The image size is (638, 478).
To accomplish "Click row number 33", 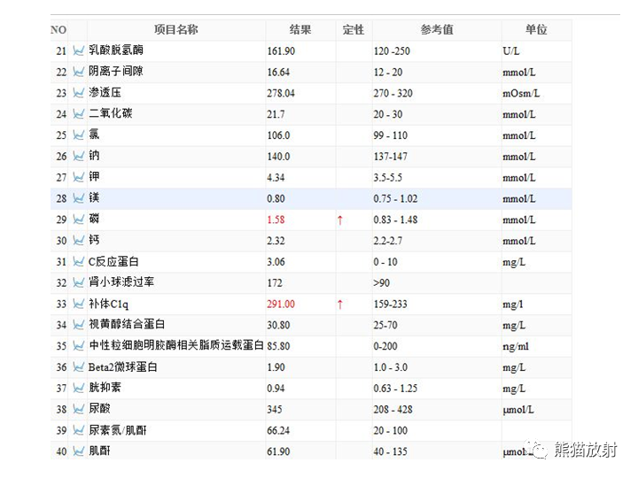I will coord(61,304).
